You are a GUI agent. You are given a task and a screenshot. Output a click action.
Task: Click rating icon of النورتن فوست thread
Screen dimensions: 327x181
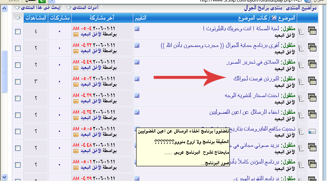[137, 78]
